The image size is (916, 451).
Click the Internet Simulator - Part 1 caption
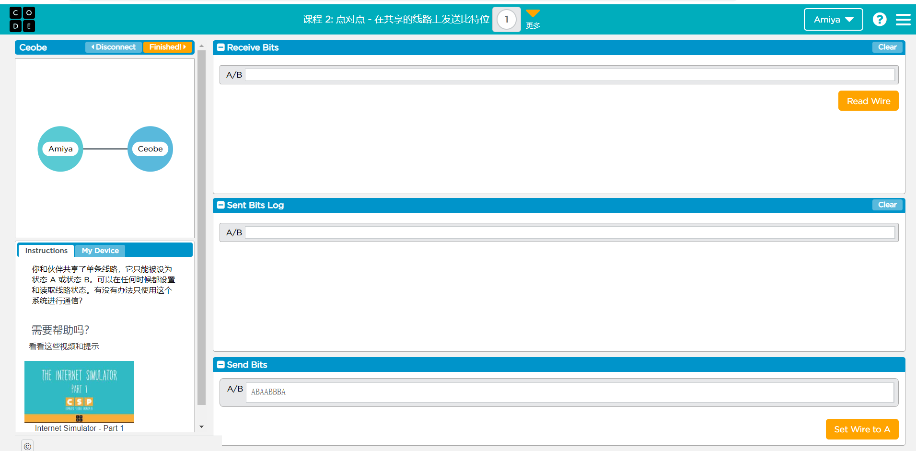tap(79, 428)
